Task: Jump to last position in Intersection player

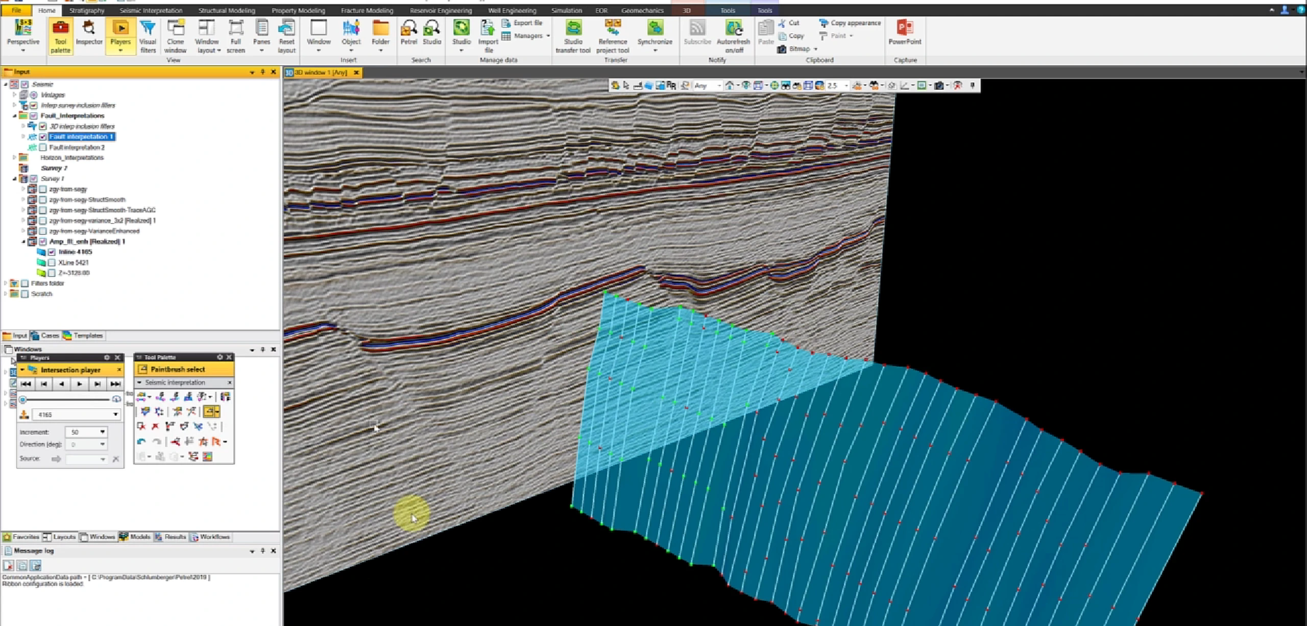Action: pos(115,384)
